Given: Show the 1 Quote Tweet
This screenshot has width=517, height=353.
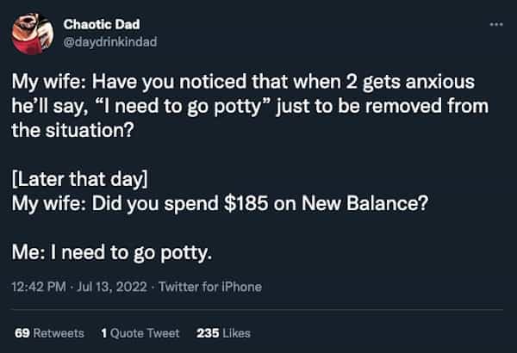Looking at the screenshot, I should [x=140, y=333].
